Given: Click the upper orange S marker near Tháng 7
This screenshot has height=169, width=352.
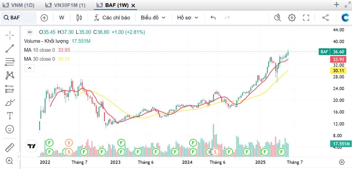Looking at the screenshot, I should coord(69,143).
